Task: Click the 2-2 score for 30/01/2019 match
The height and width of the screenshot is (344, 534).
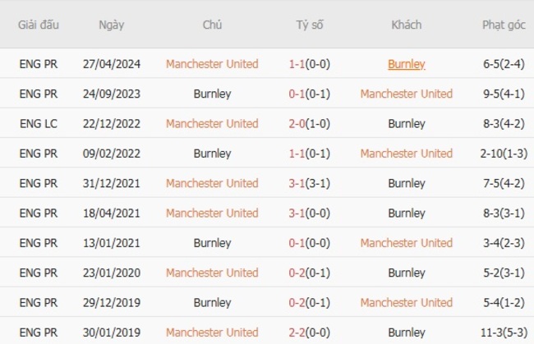Action: pos(310,333)
